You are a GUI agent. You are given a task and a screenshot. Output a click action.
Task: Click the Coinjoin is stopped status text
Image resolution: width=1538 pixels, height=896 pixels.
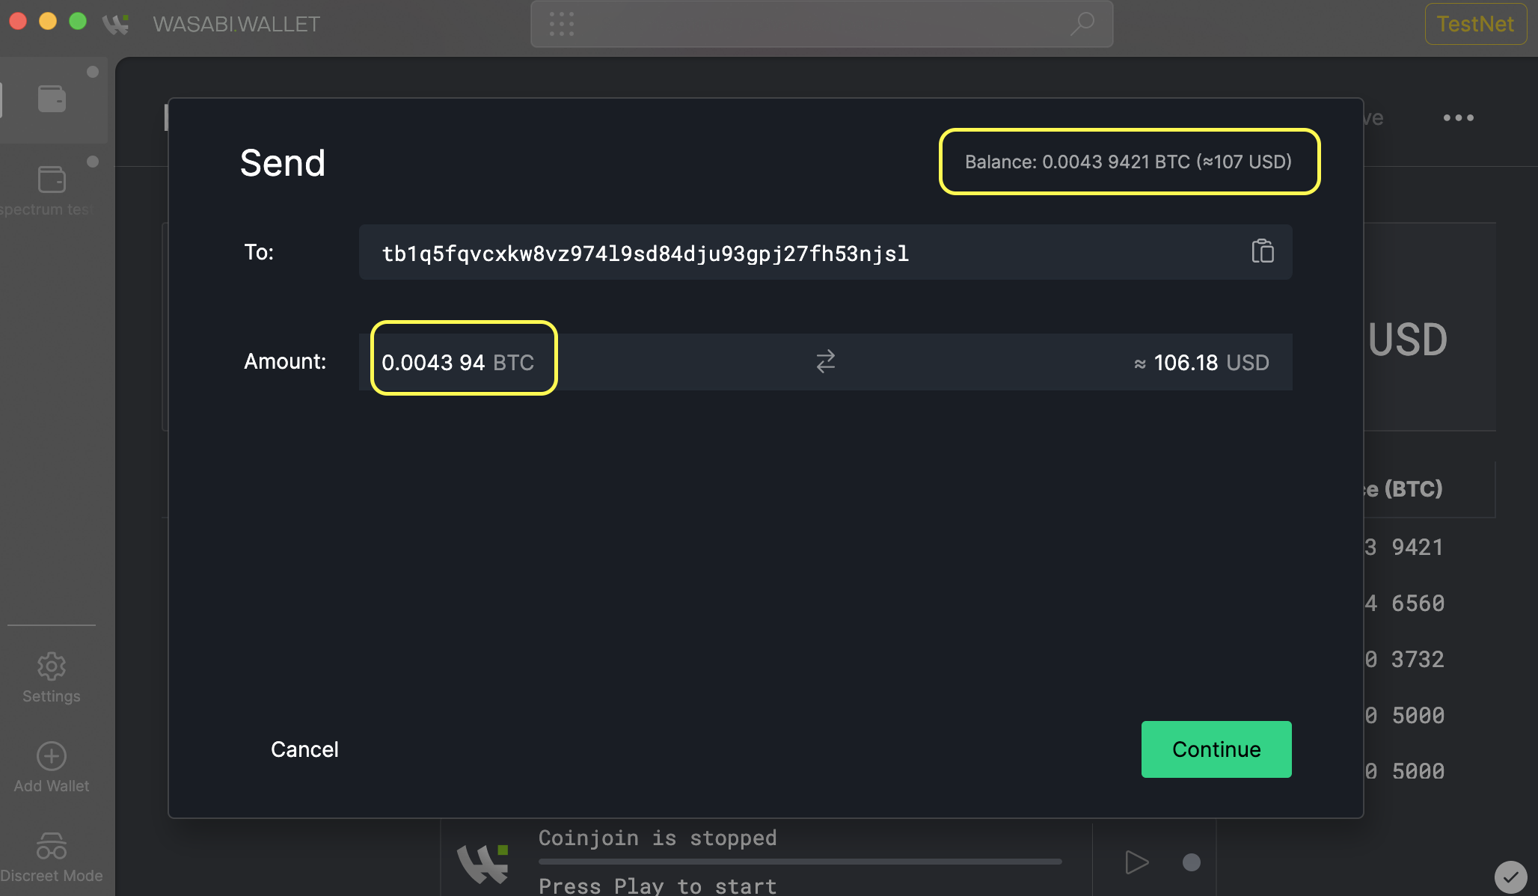pyautogui.click(x=658, y=838)
